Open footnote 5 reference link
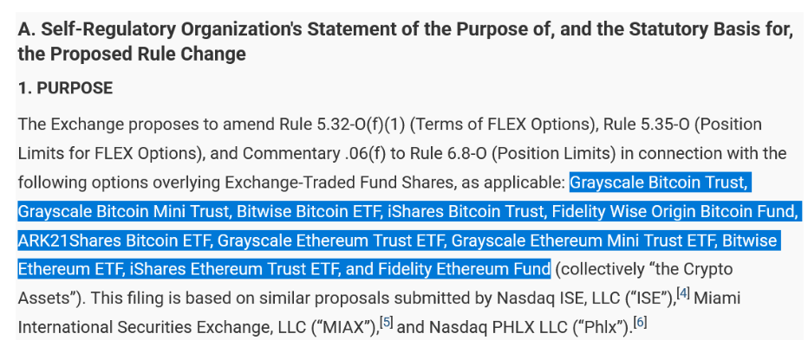Screen dimensions: 808x340 [x=387, y=323]
